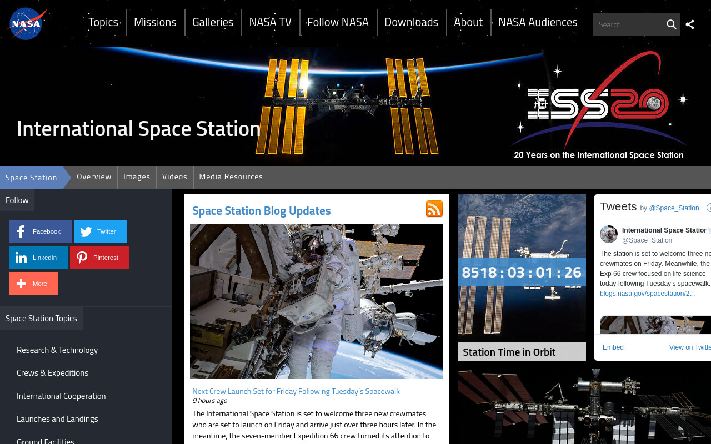Open the About menu

pos(468,22)
